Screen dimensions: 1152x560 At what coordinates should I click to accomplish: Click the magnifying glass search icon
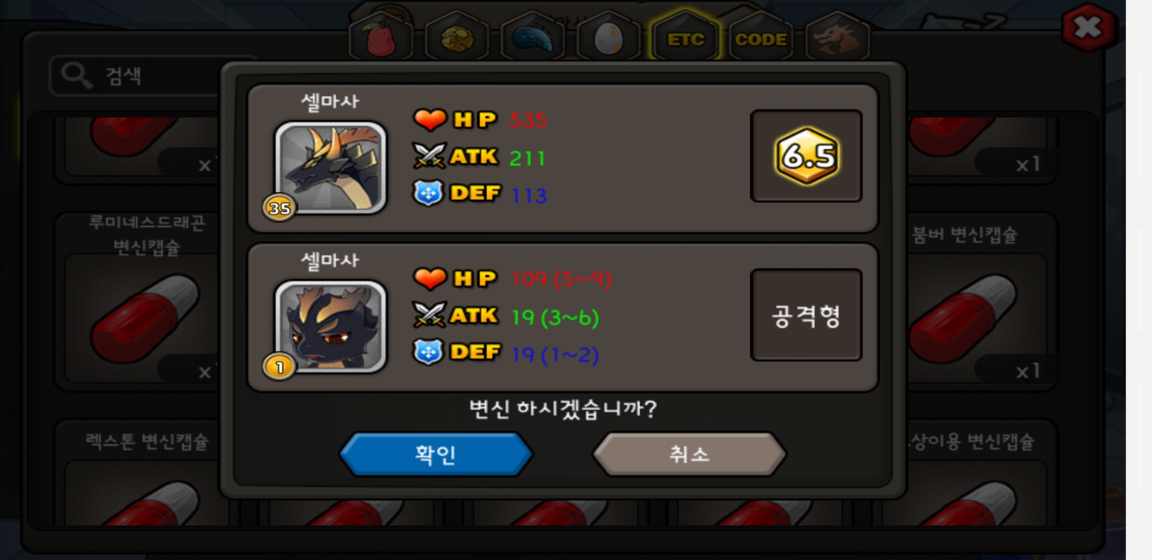click(x=76, y=76)
